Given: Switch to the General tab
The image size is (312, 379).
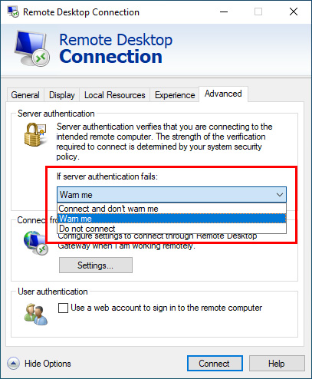Looking at the screenshot, I should pos(25,95).
